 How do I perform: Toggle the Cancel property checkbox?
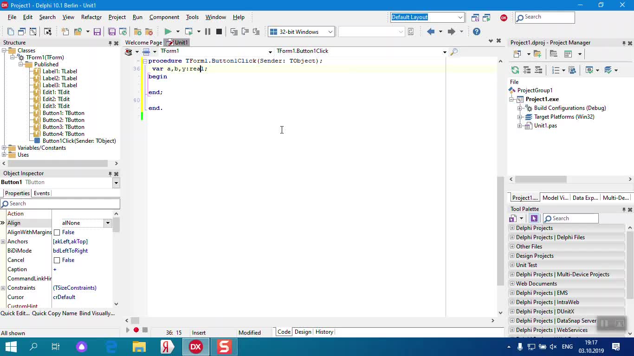(x=57, y=260)
